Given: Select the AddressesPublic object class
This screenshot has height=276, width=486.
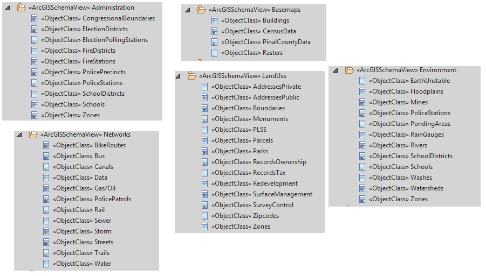Looking at the screenshot, I should pos(255,98).
